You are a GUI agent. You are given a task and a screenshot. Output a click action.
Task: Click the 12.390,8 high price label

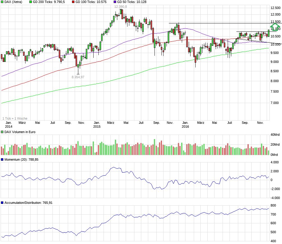coord(121,7)
